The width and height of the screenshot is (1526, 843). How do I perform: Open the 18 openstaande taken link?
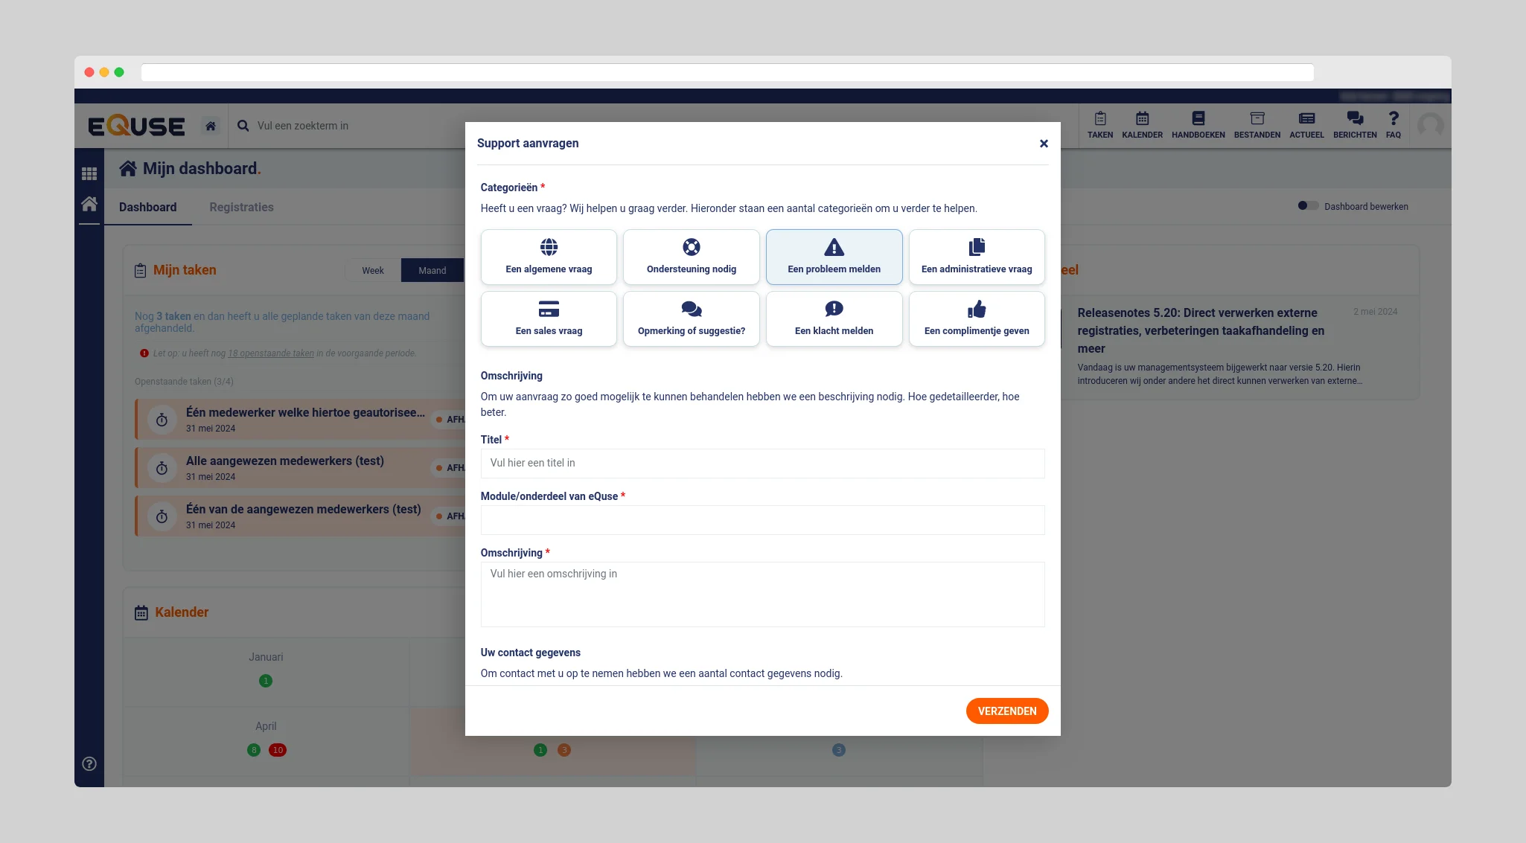[x=271, y=353]
